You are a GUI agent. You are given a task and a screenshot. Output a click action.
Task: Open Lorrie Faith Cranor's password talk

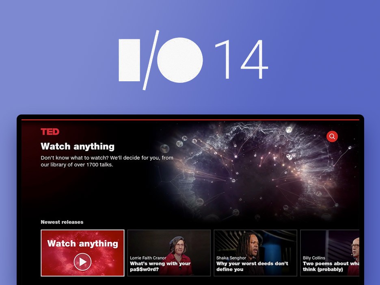pos(169,253)
